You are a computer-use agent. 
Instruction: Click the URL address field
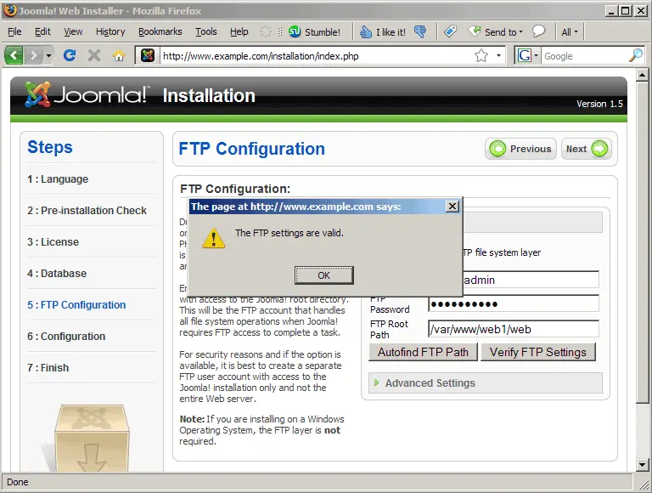(x=316, y=56)
